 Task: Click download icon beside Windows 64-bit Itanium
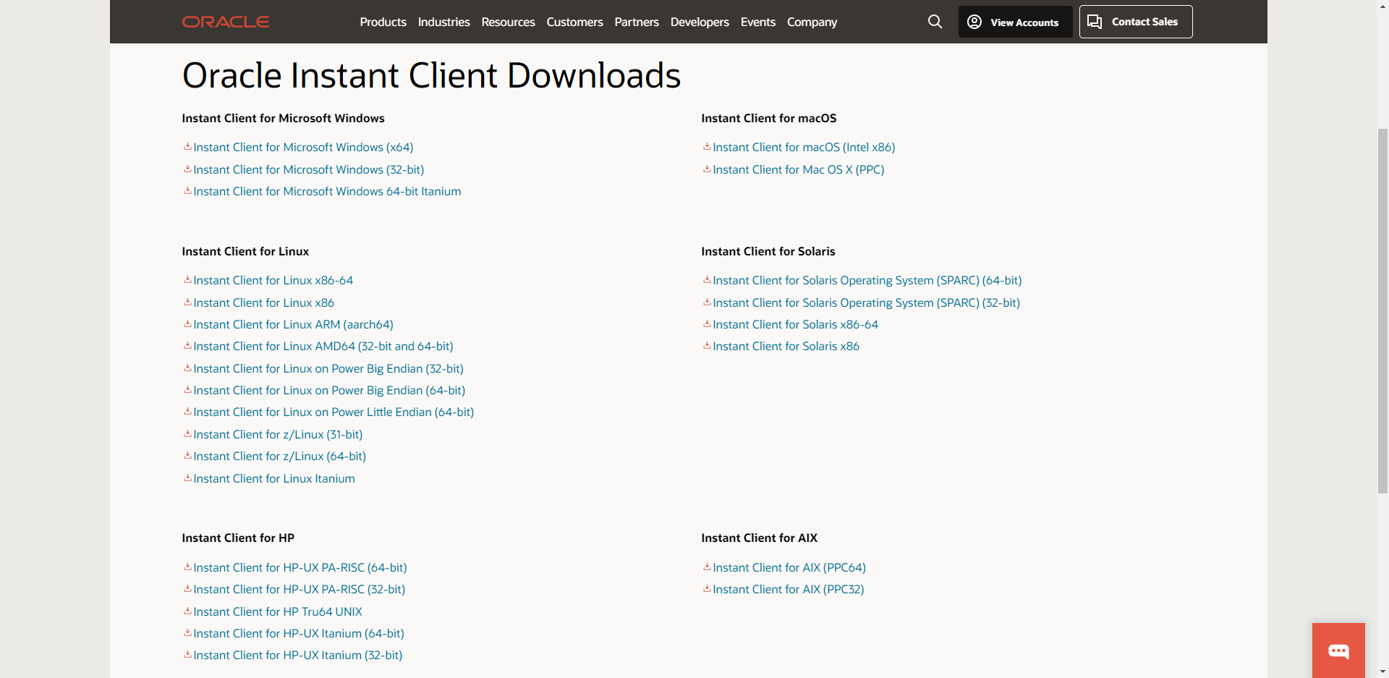(x=187, y=190)
